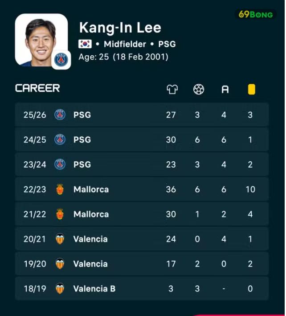This screenshot has width=286, height=316.
Task: Click the shirt appearances column icon
Action: point(172,89)
